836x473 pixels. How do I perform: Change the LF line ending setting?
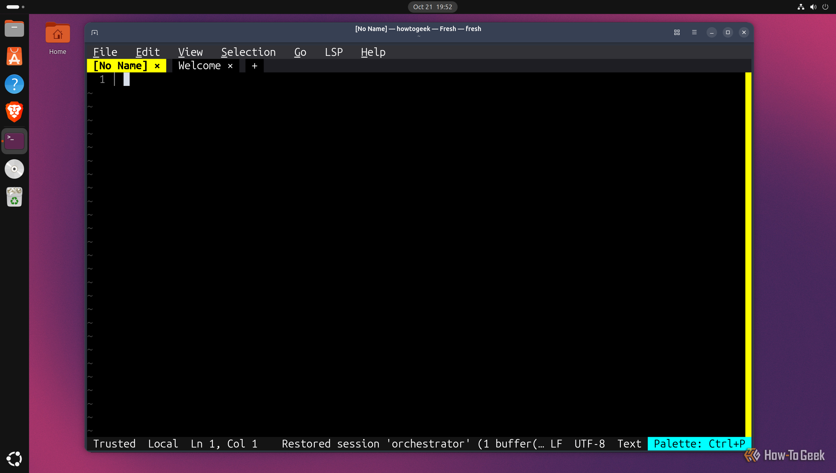pos(556,444)
